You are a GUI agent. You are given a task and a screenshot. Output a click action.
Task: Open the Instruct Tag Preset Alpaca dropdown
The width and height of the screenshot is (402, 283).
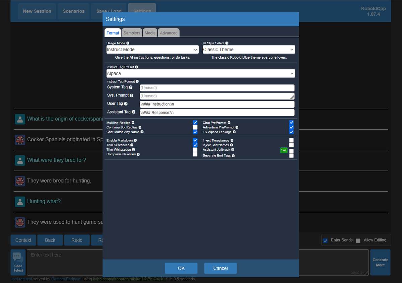click(x=201, y=73)
